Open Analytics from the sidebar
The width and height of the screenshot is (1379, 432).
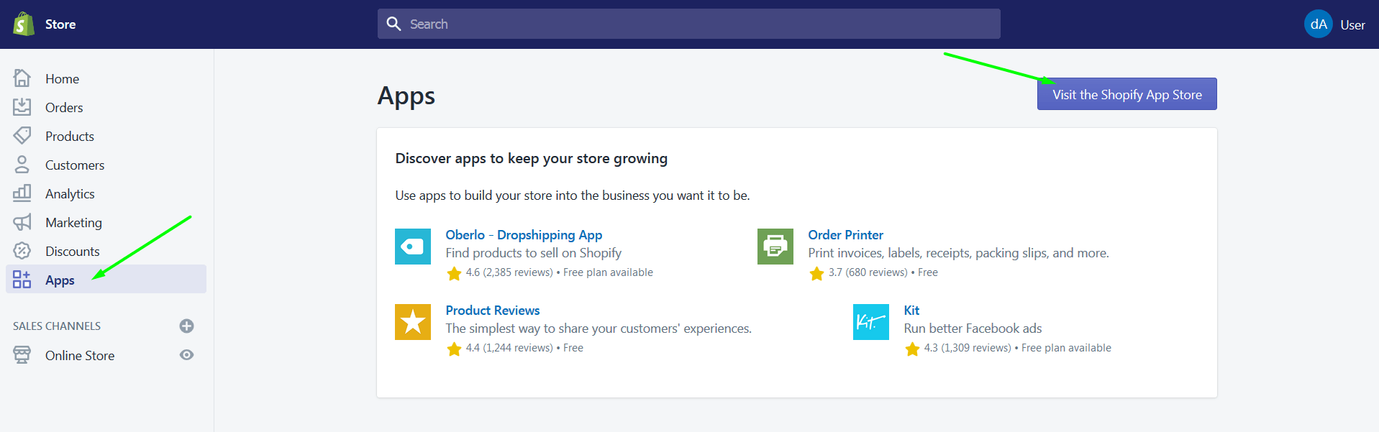70,194
